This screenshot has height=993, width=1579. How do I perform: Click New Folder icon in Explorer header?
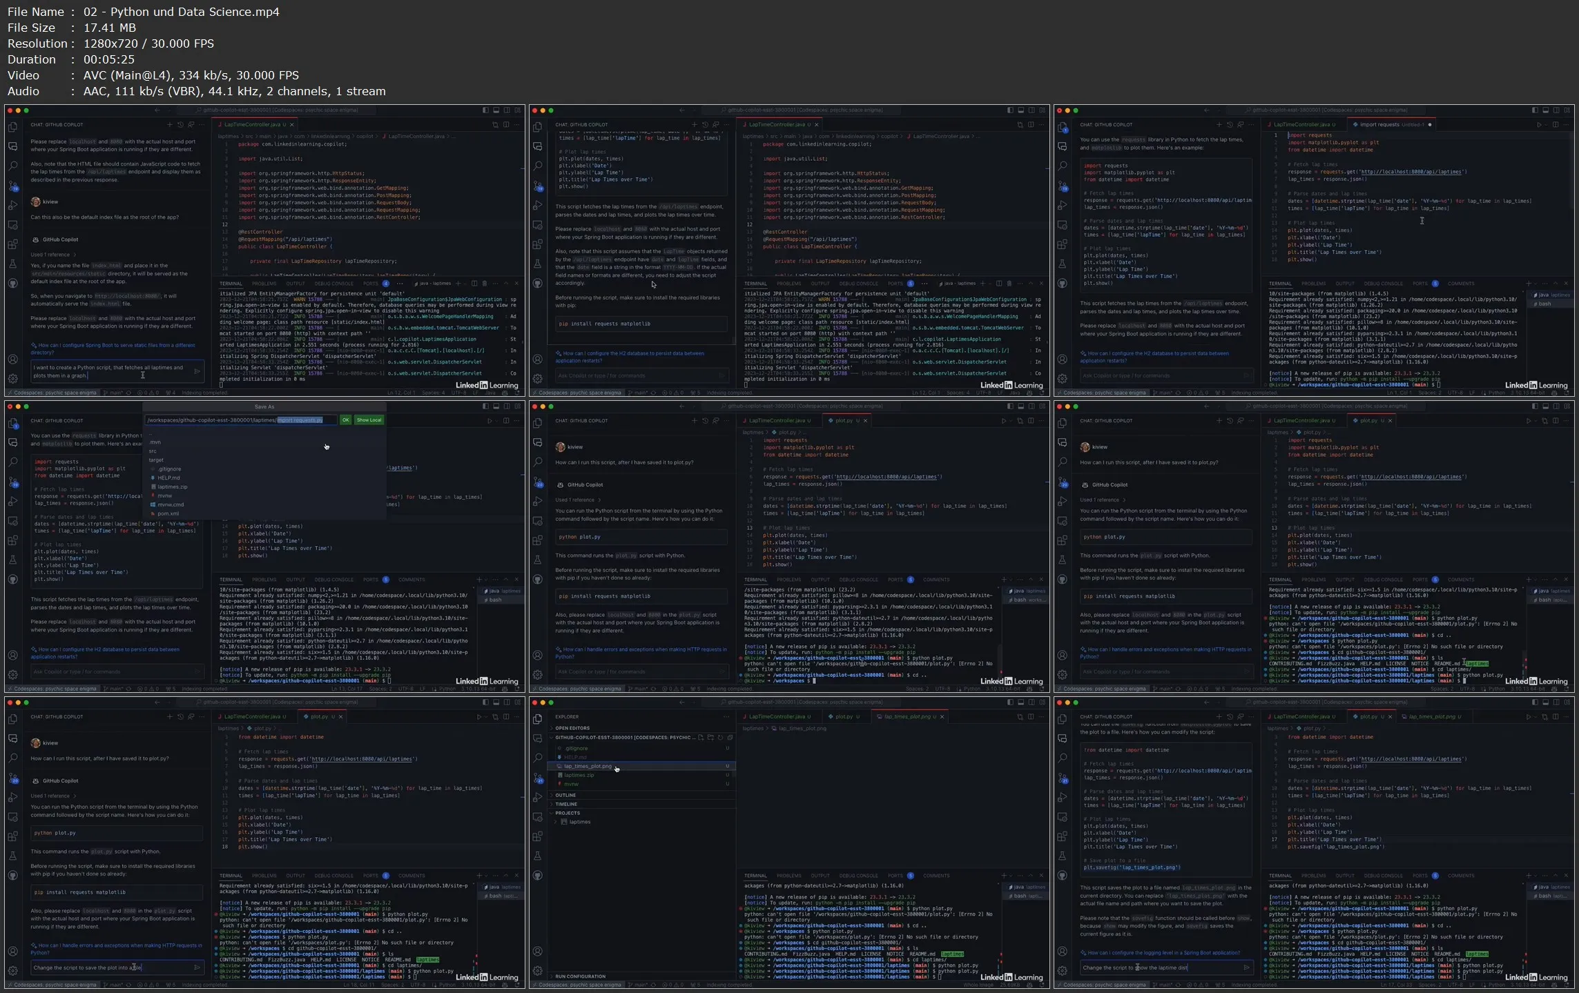tap(710, 738)
